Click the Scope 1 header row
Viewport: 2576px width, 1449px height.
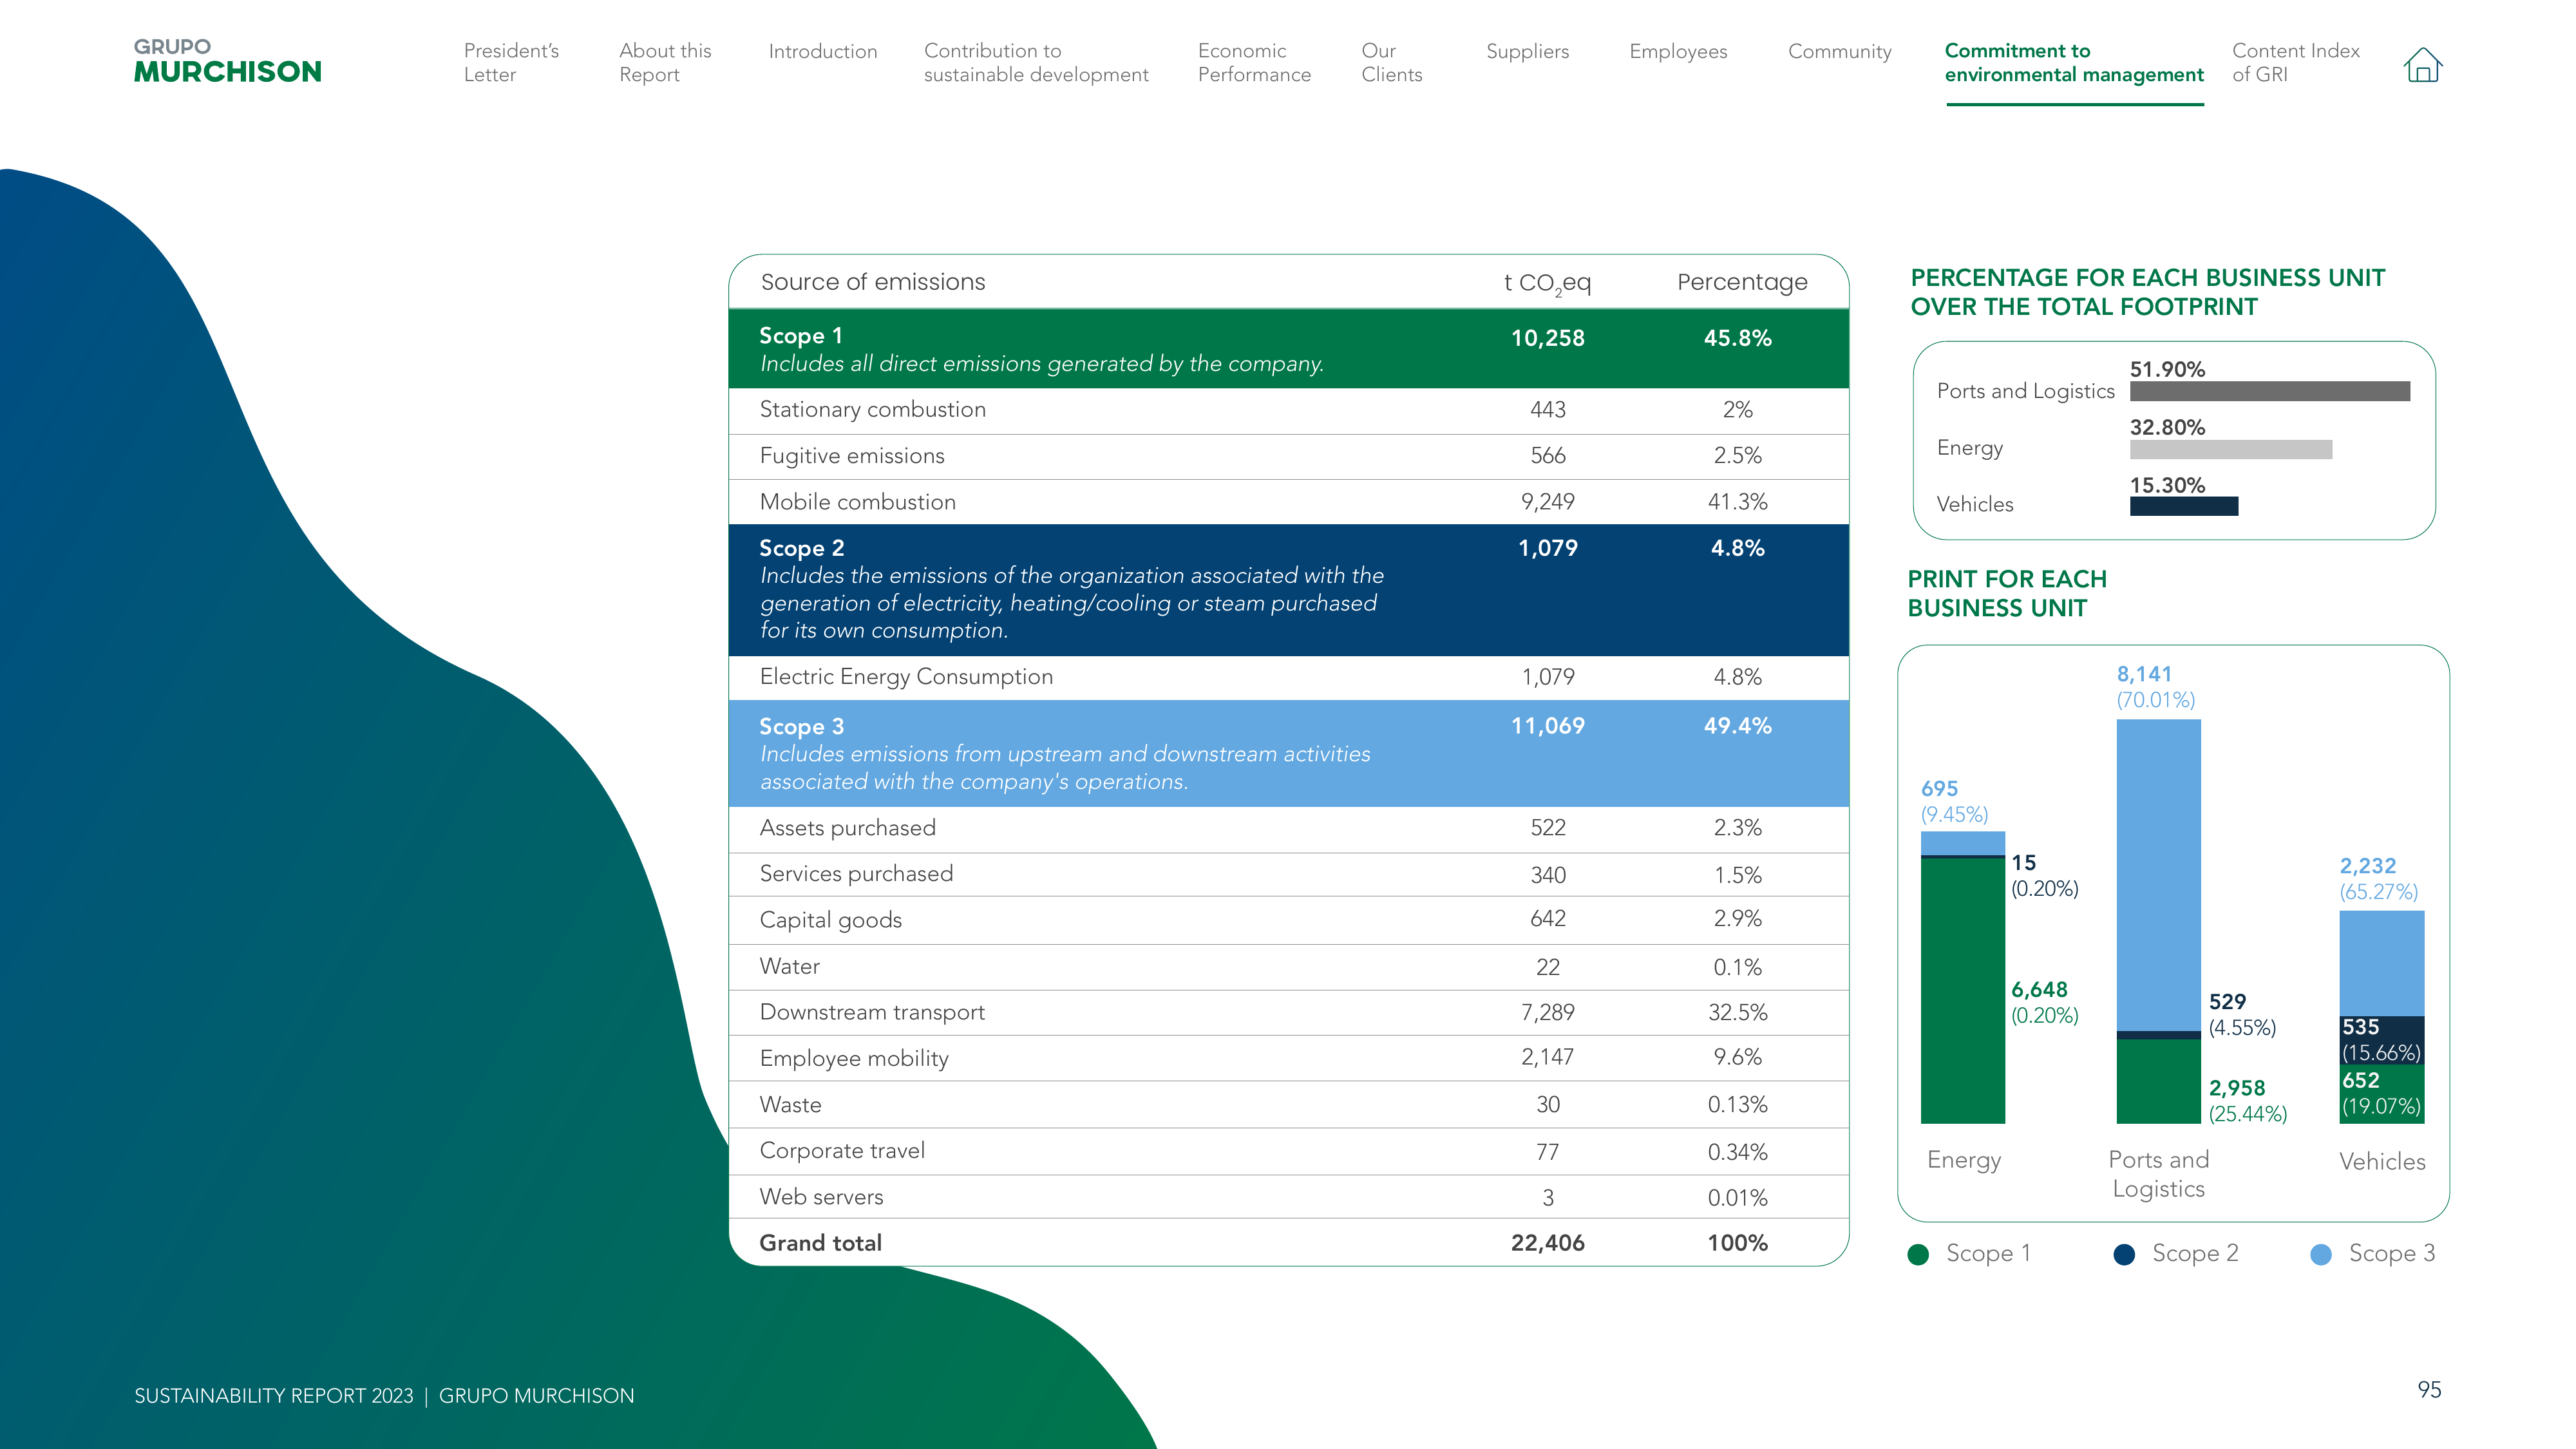point(1288,348)
